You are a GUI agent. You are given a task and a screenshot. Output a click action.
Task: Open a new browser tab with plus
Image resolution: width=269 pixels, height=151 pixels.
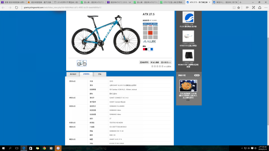click(240, 2)
